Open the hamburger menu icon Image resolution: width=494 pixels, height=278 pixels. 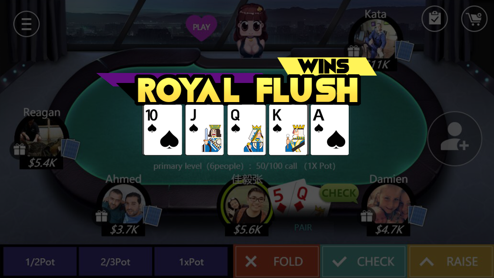coord(27,24)
